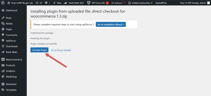Click the Analytics bar chart icon
Viewport: 211px width, 96px height.
pos(3,71)
